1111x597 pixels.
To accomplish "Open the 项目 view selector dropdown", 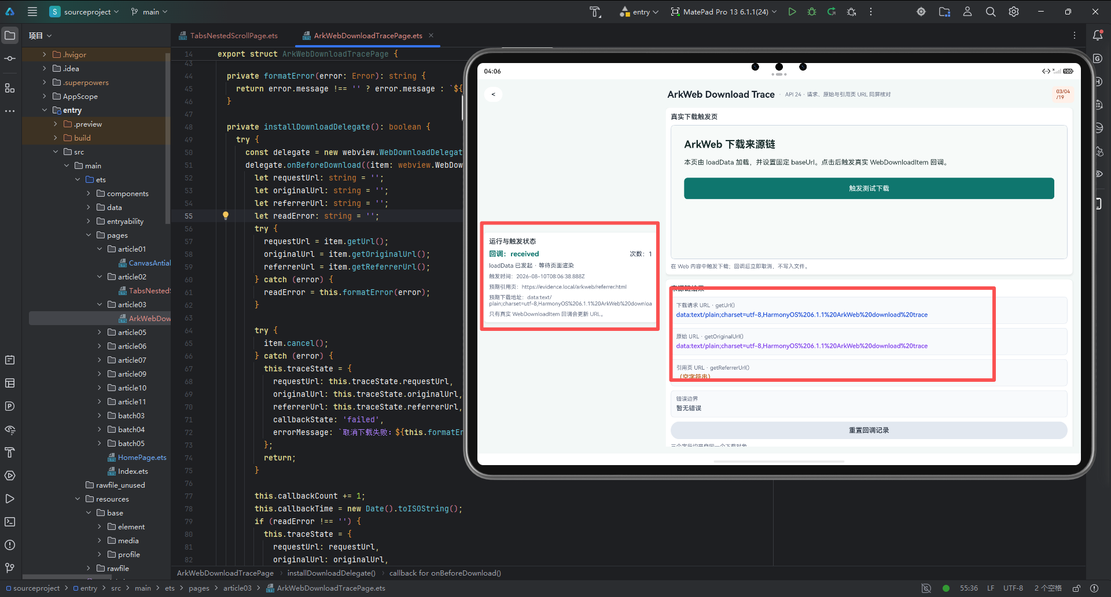I will (41, 36).
